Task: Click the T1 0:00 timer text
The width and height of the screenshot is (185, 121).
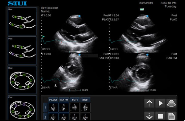Action: coord(46,16)
